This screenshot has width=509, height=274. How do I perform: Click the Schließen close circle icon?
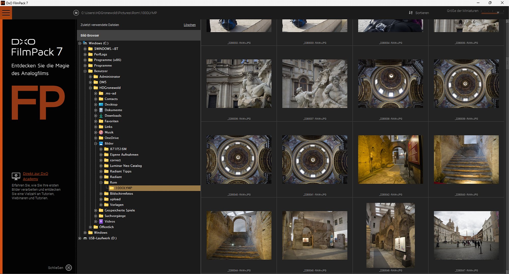pos(69,268)
